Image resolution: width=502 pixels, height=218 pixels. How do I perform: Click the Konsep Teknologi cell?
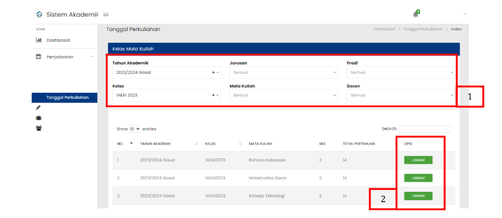(267, 195)
